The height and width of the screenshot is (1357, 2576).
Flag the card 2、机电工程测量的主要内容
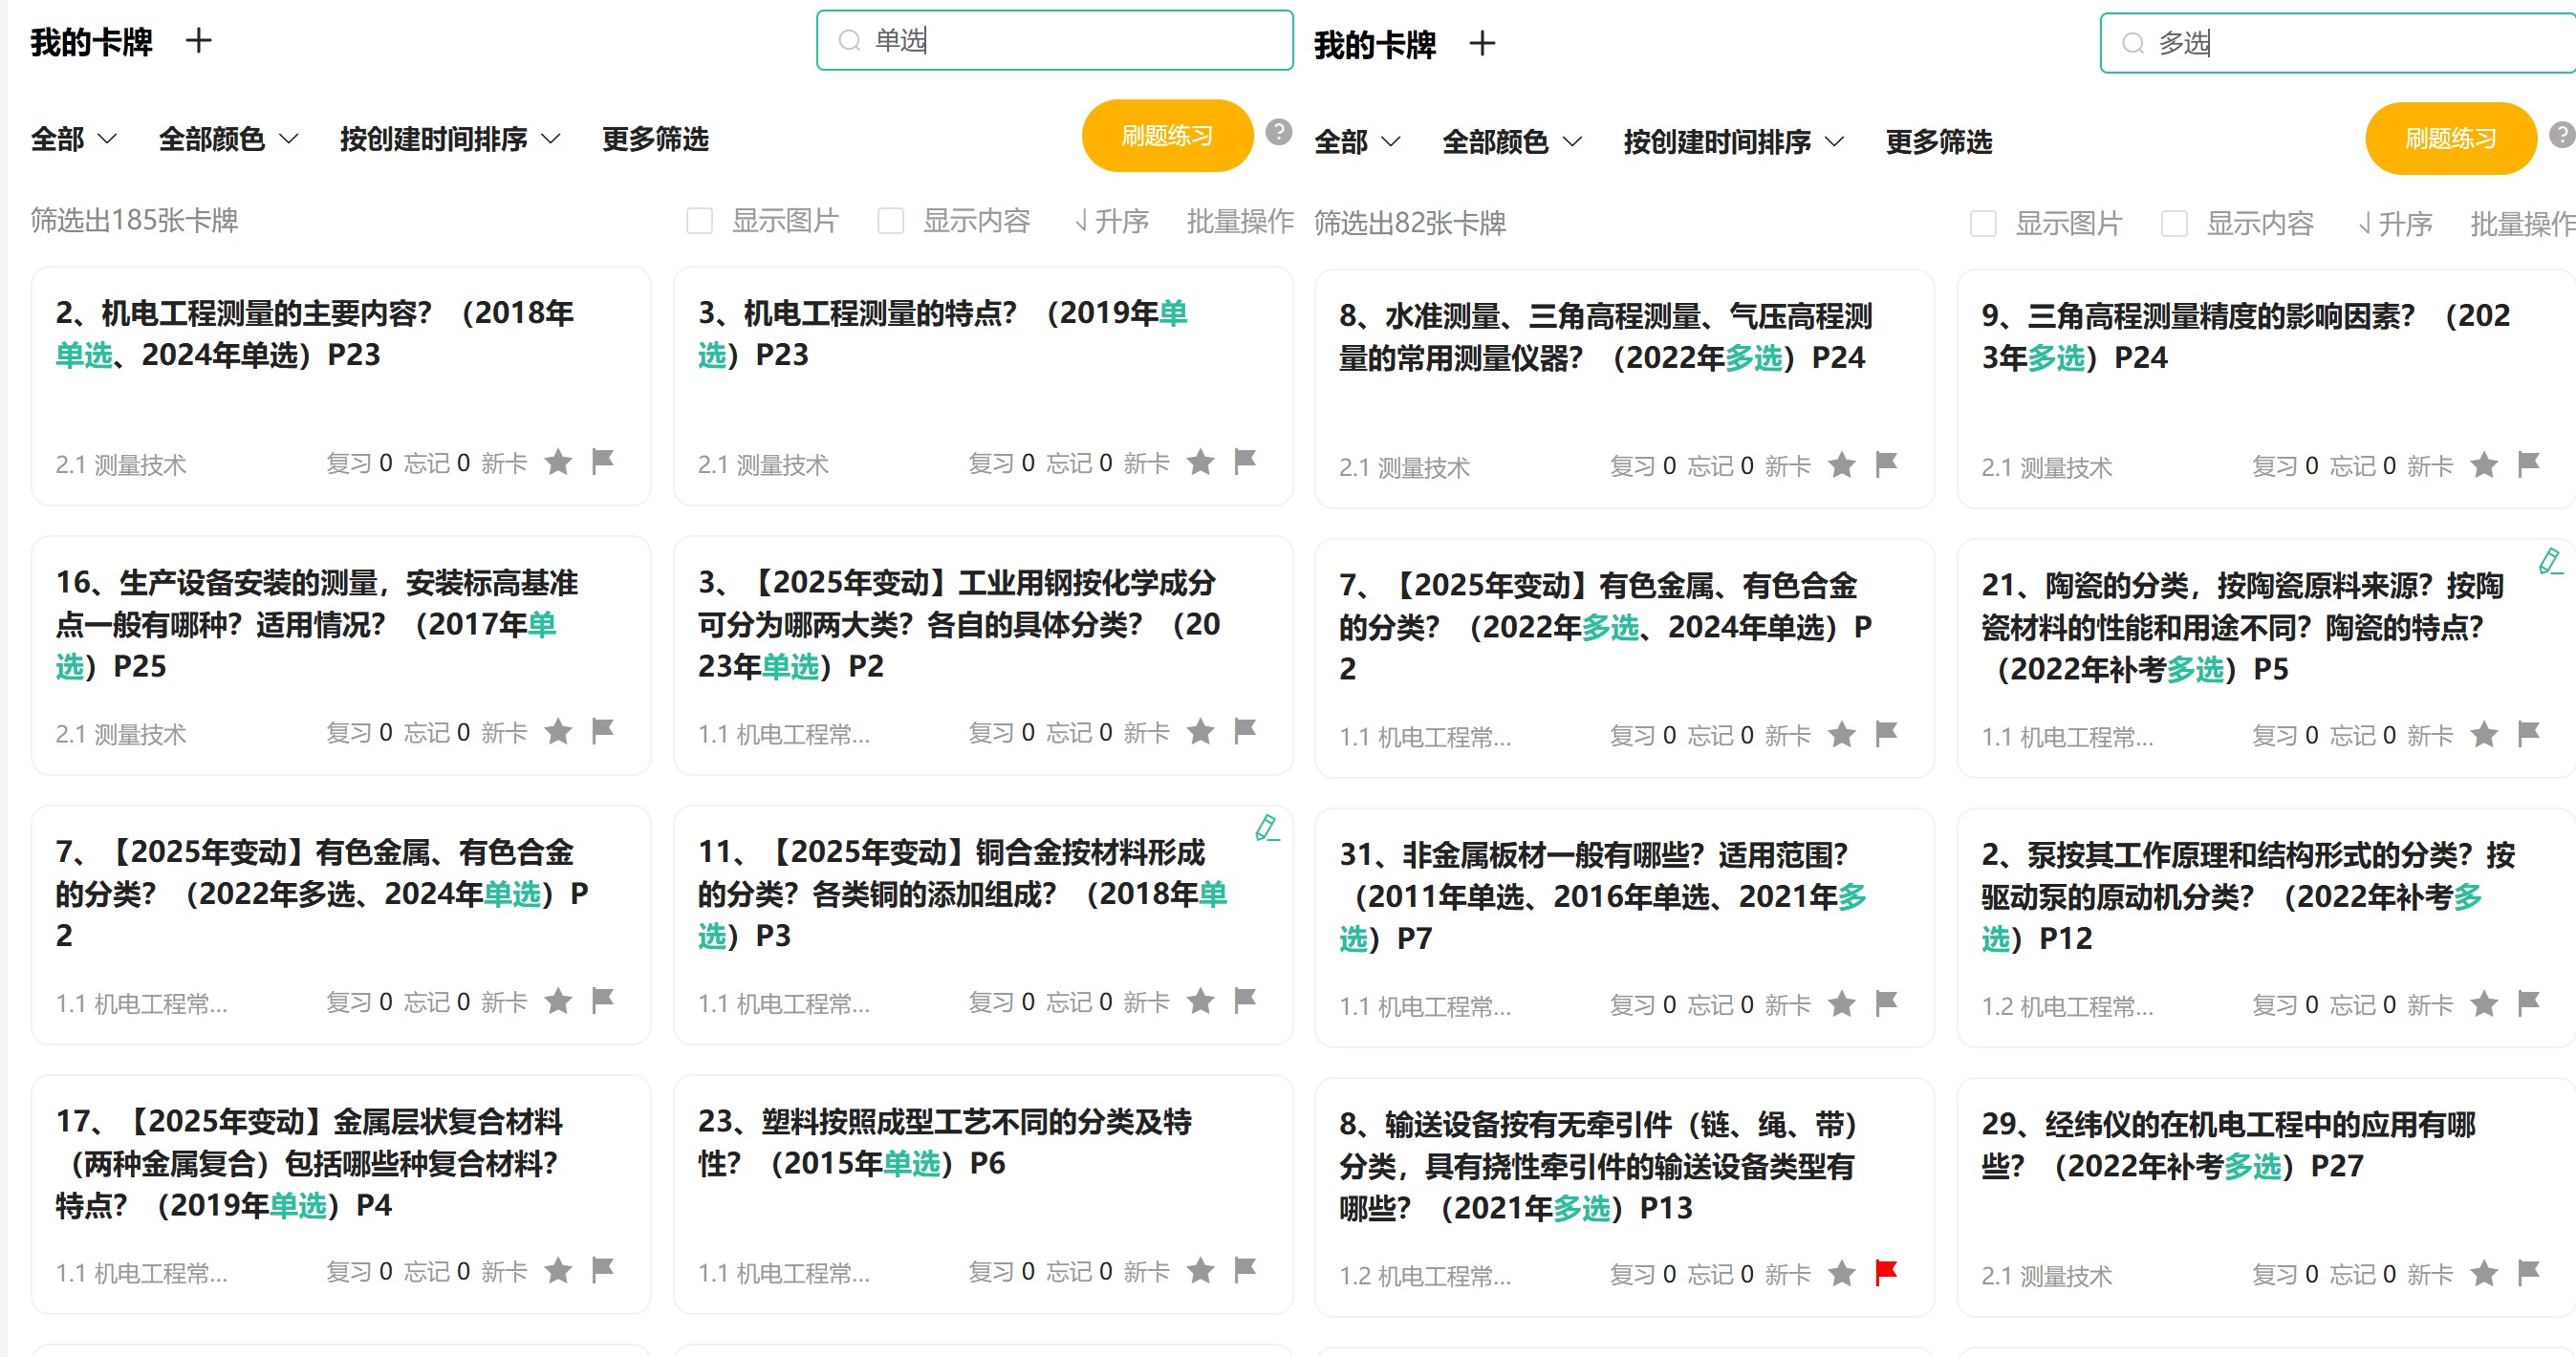[x=602, y=461]
